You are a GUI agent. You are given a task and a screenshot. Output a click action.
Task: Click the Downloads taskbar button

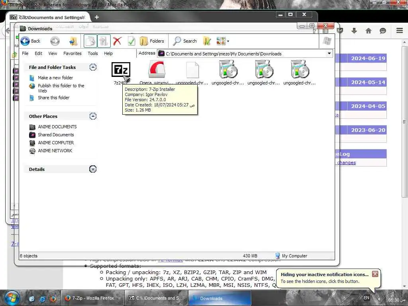click(220, 298)
